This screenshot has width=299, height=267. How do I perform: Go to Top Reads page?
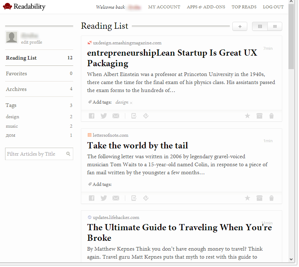[x=244, y=7]
